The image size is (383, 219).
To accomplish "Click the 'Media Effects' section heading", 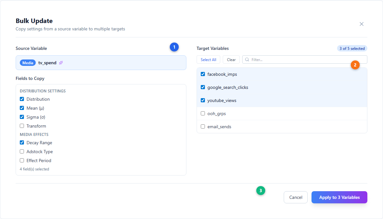I will (x=34, y=135).
